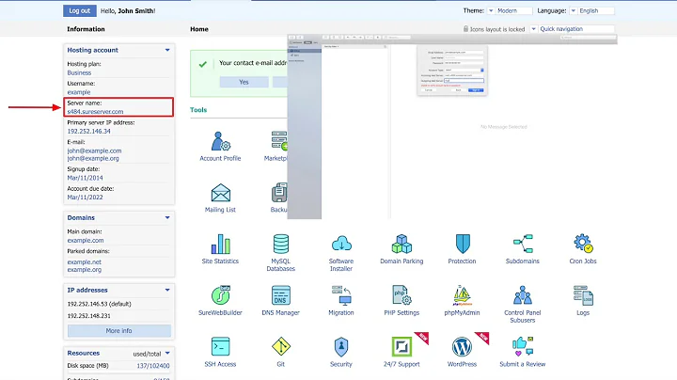This screenshot has height=380, width=677.
Task: Open Submit a Review
Action: 523,352
